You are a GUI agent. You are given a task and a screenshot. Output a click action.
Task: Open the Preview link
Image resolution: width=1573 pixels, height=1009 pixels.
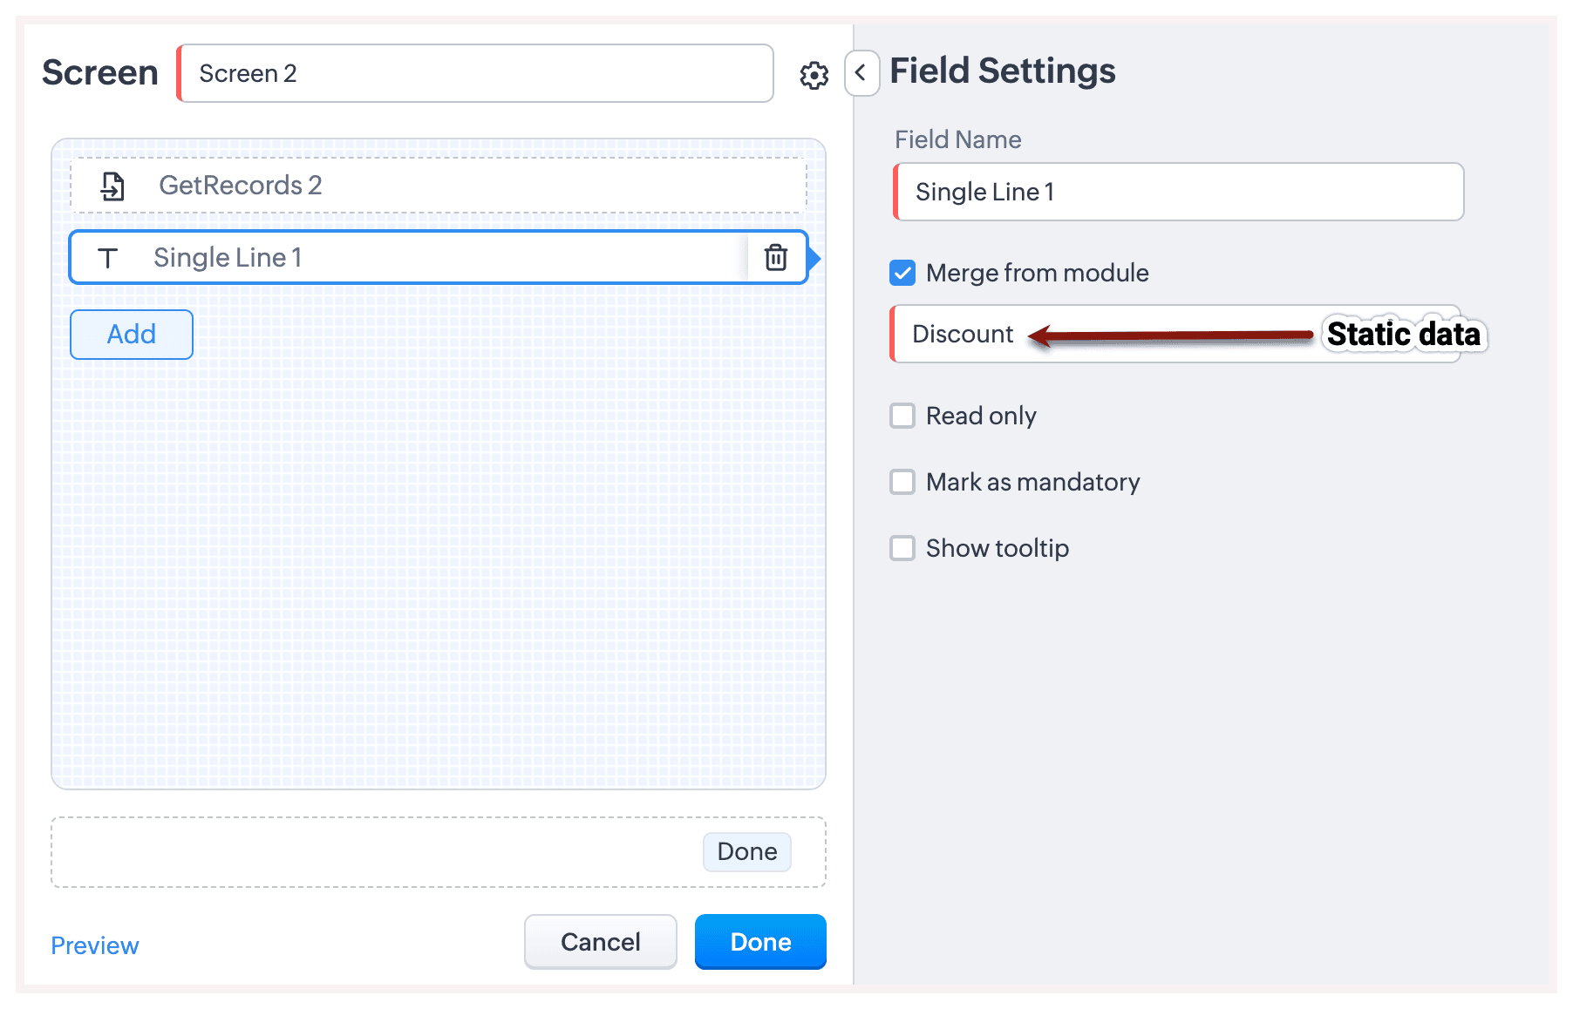pos(95,945)
